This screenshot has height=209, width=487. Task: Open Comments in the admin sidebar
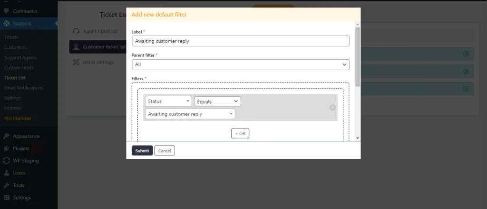[x=25, y=11]
